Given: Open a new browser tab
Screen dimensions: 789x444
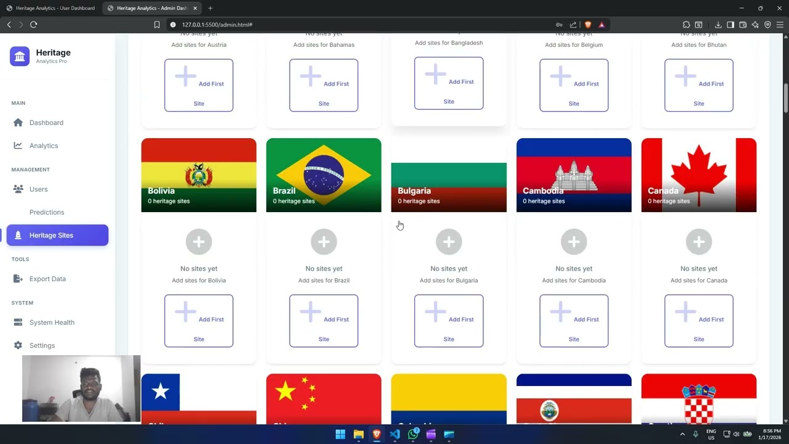Looking at the screenshot, I should [x=210, y=8].
